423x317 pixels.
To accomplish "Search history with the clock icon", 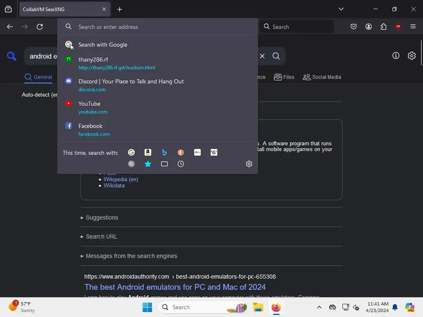I will [181, 164].
